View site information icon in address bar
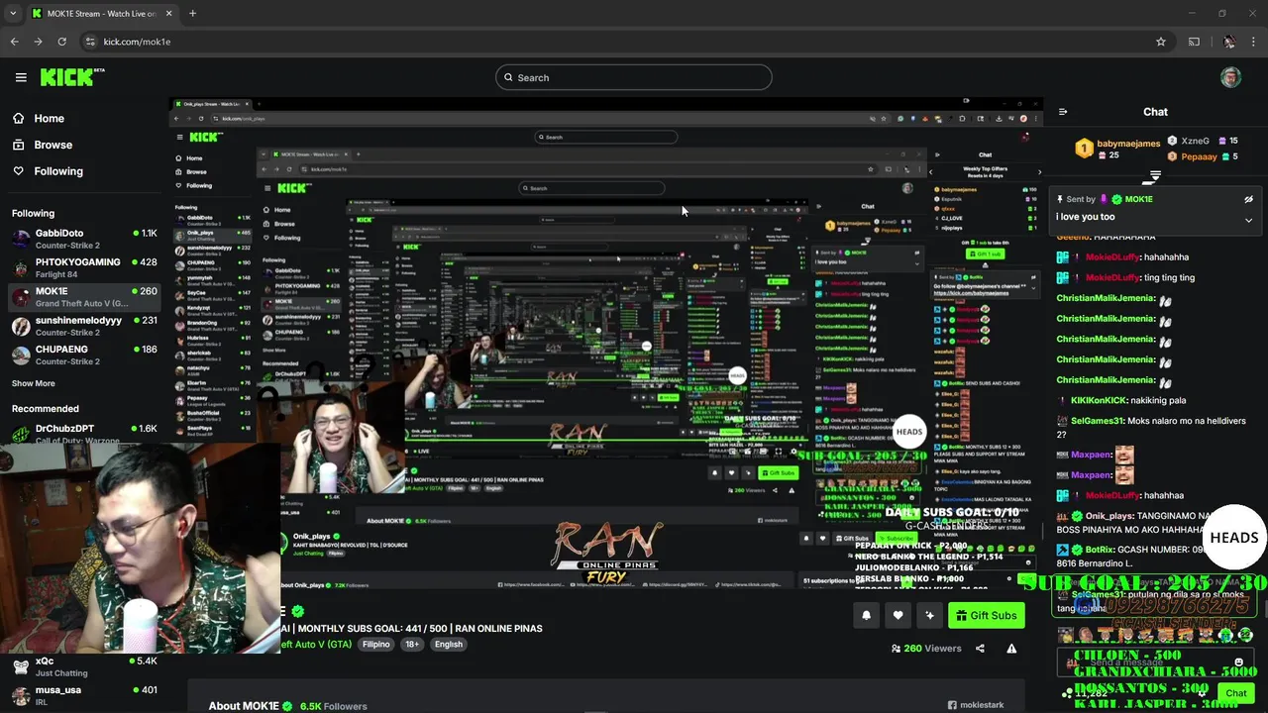This screenshot has width=1268, height=713. point(90,42)
